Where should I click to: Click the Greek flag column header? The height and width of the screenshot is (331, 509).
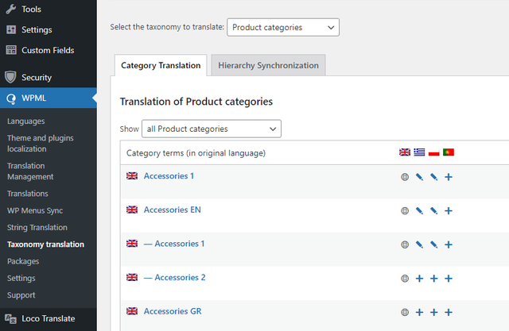(x=419, y=152)
